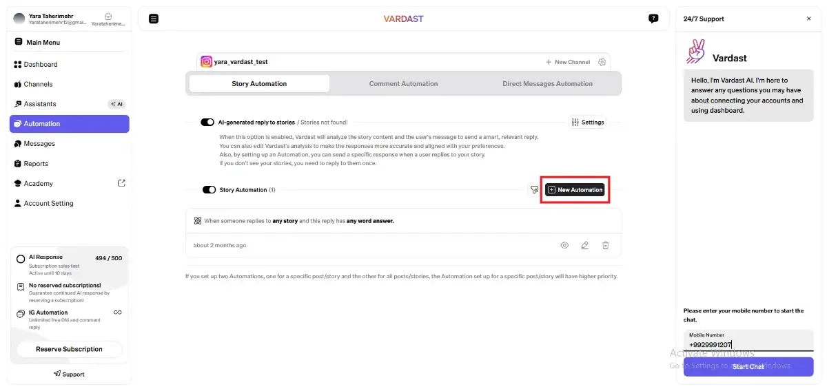Click the Academy external link icon

(x=121, y=183)
